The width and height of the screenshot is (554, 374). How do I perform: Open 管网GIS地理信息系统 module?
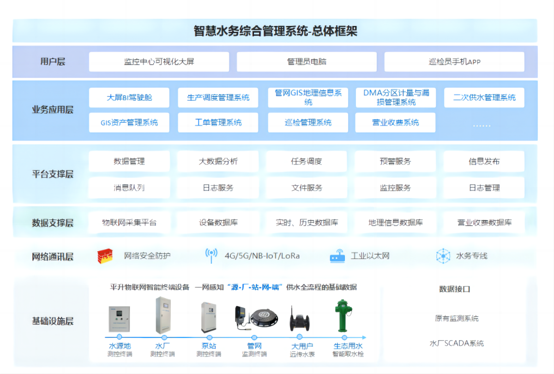coord(308,97)
